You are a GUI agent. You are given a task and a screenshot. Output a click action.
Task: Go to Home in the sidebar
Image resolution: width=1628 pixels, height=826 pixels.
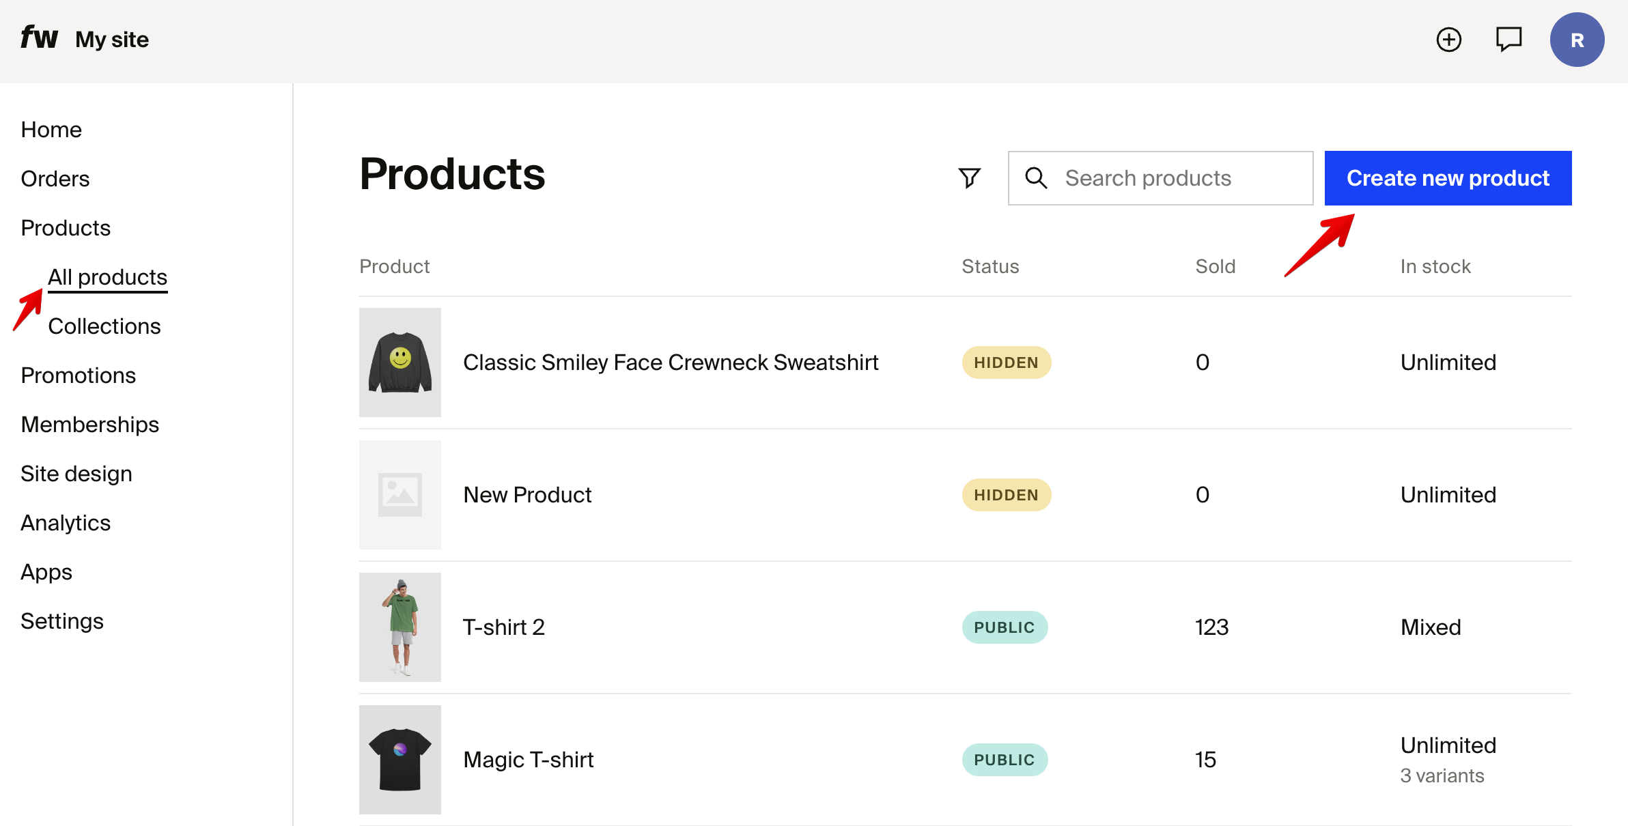click(51, 129)
